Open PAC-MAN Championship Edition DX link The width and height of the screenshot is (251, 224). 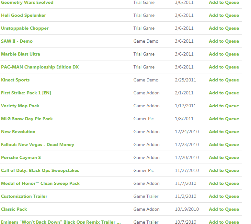[x=40, y=67]
